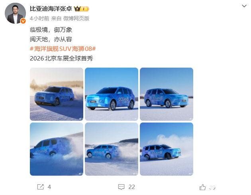
Task: Open hashtag #海洋旗舰SUV海狮08# topic
Action: click(x=63, y=49)
